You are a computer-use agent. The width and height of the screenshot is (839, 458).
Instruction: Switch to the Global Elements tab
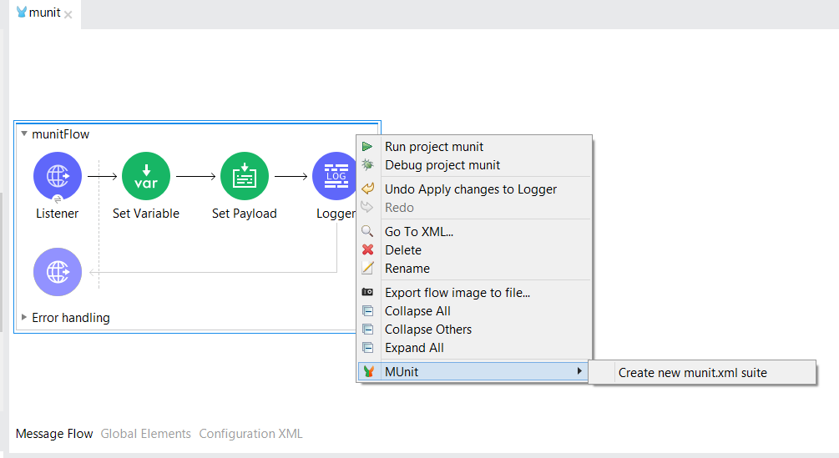pos(146,434)
